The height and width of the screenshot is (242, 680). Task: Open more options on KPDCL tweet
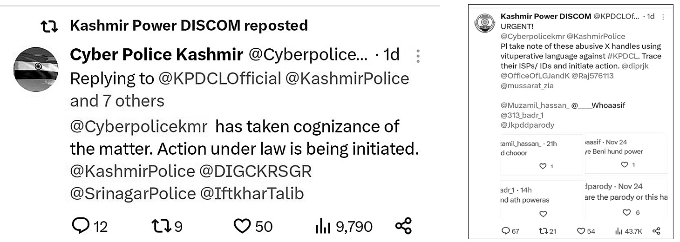(x=662, y=17)
